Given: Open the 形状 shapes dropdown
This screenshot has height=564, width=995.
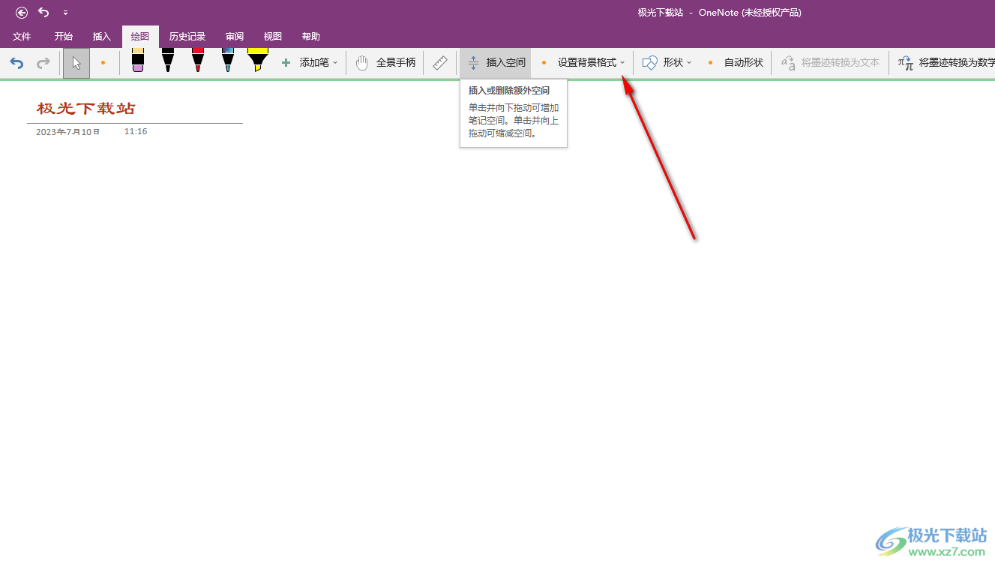Looking at the screenshot, I should tap(667, 63).
